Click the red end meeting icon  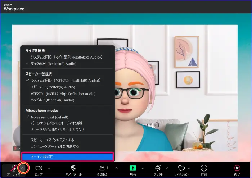pos(237,168)
